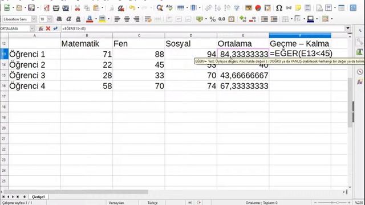Run the Abc spelling check
This screenshot has width=365, height=205.
pos(169,8)
